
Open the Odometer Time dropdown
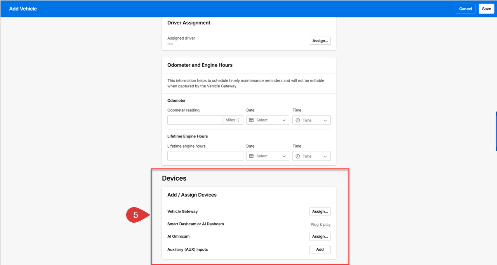click(311, 120)
